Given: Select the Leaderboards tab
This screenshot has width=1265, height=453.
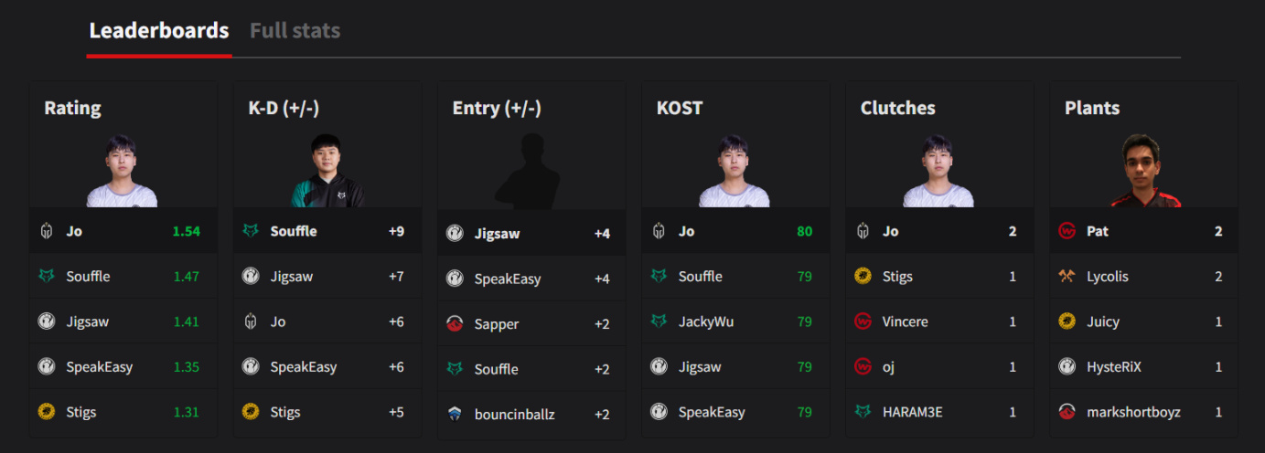Looking at the screenshot, I should pos(159,31).
